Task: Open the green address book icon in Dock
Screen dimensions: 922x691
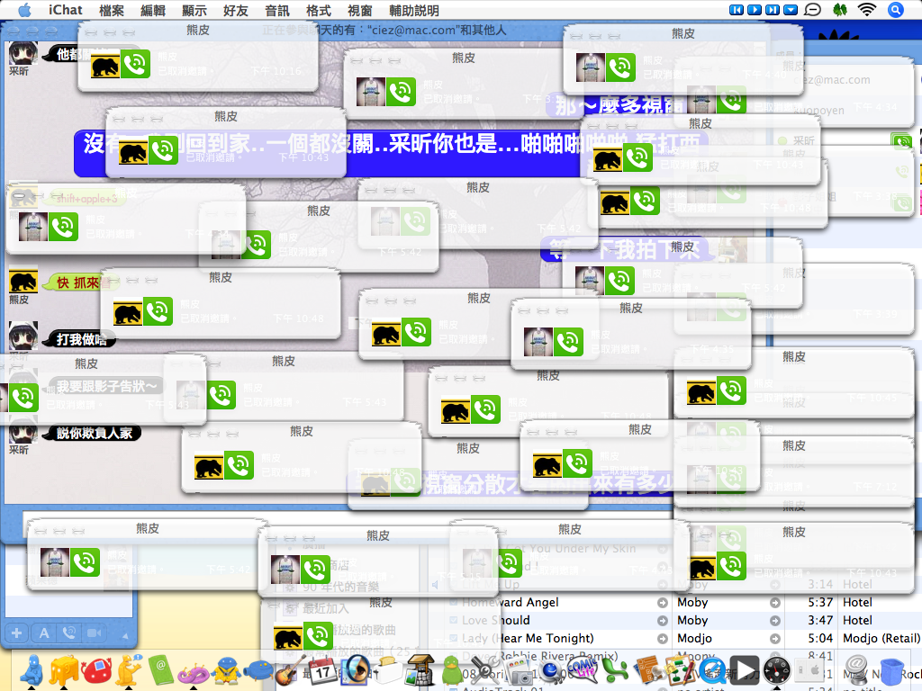Action: click(x=160, y=669)
